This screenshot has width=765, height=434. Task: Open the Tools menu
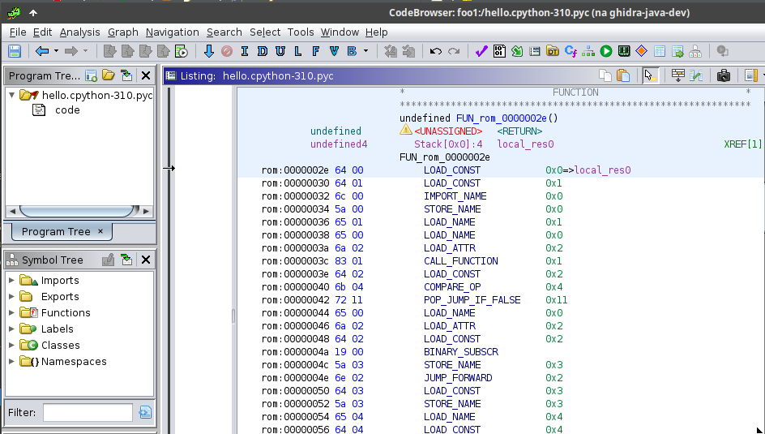(x=301, y=32)
